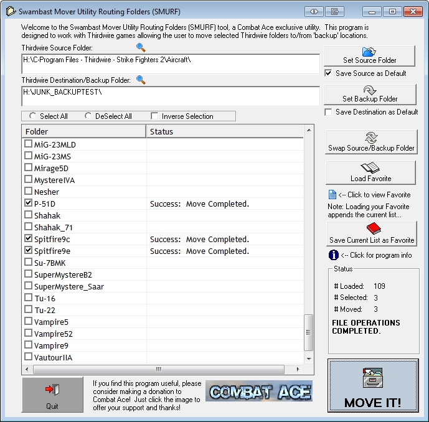Check the Shahak_71 folder checkbox
Viewport: 429px width, 422px height.
(x=28, y=227)
